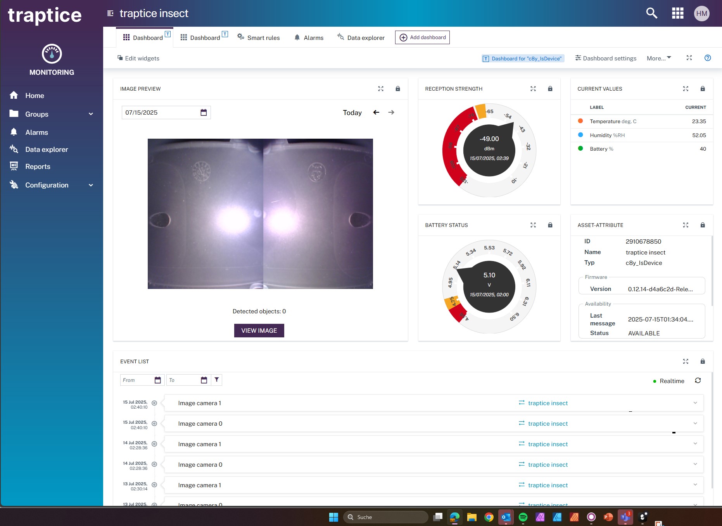Click the Add dashboard button
This screenshot has height=526, width=722.
tap(422, 38)
